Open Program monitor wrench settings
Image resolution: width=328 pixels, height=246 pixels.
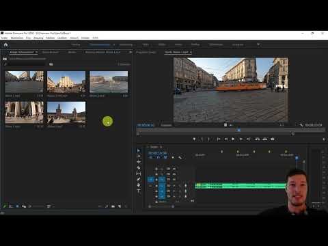(x=301, y=125)
